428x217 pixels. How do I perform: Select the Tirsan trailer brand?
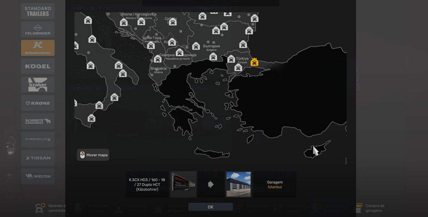[x=38, y=158]
